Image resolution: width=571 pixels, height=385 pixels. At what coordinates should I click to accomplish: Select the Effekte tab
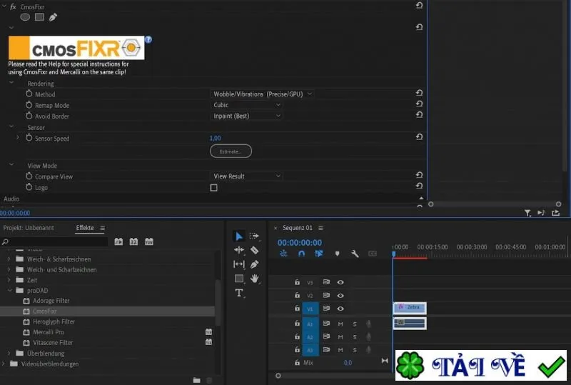(x=85, y=228)
